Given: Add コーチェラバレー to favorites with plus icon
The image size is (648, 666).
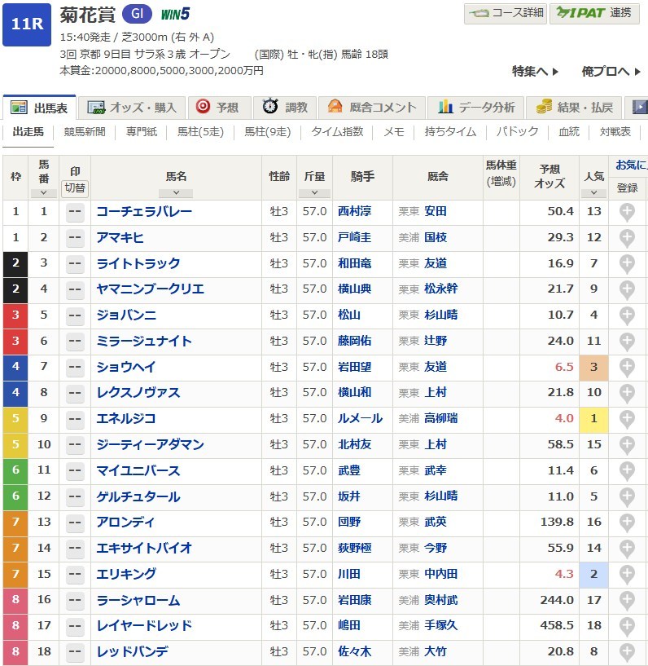Looking at the screenshot, I should point(626,212).
